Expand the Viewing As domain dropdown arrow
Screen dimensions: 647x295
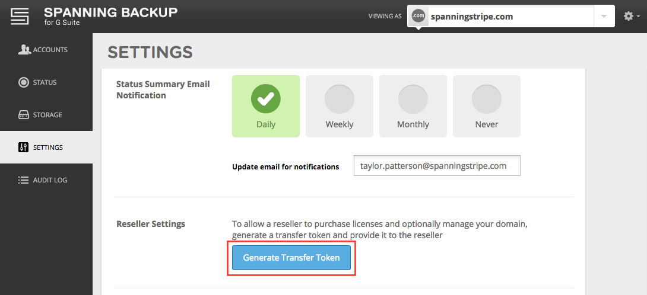[604, 16]
